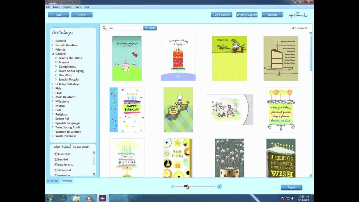Click filter list scroll-down arrow

(94, 175)
